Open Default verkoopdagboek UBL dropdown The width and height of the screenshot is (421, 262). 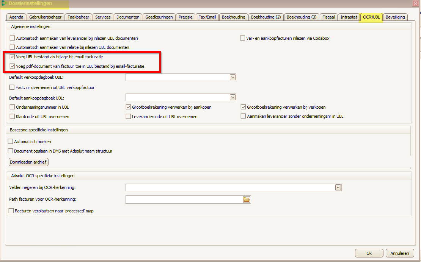point(232,77)
